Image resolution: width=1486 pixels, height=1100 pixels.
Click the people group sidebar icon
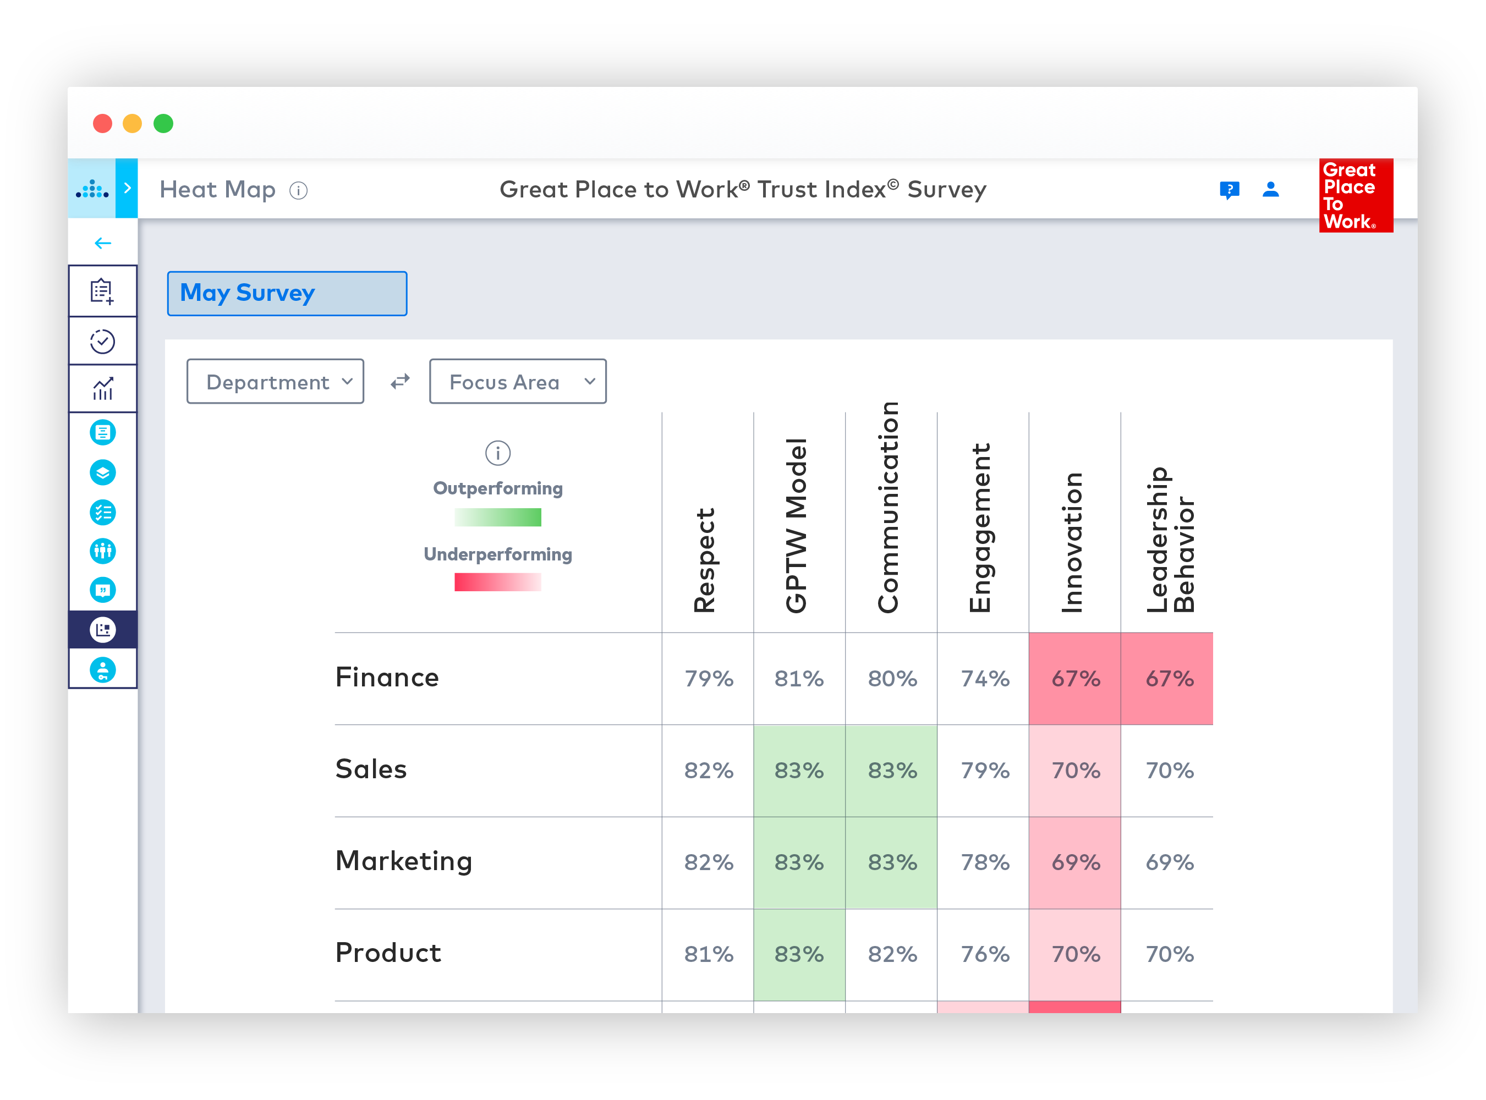(x=102, y=551)
